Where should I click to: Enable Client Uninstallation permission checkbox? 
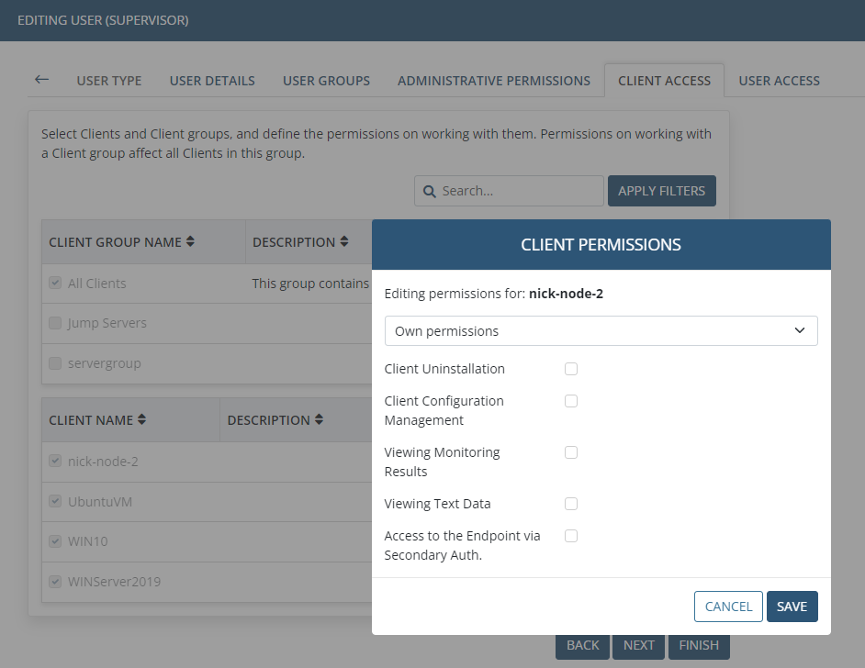point(571,369)
